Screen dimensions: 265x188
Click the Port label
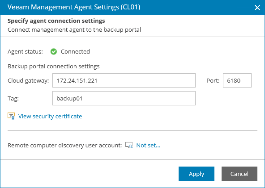(x=213, y=80)
